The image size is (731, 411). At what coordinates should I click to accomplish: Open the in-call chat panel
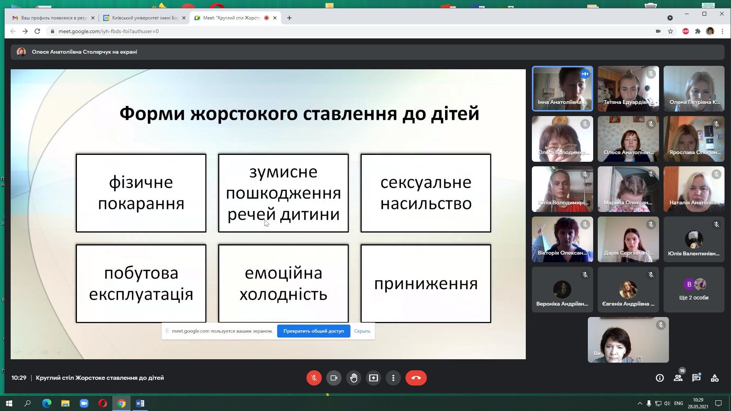point(696,378)
